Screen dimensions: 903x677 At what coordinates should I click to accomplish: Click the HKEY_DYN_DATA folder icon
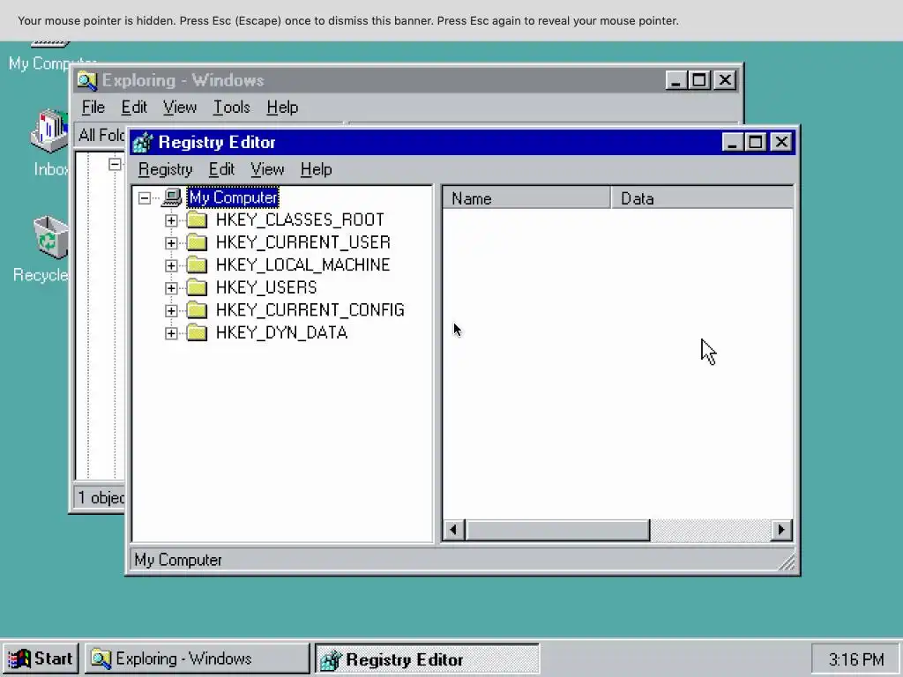tap(197, 332)
